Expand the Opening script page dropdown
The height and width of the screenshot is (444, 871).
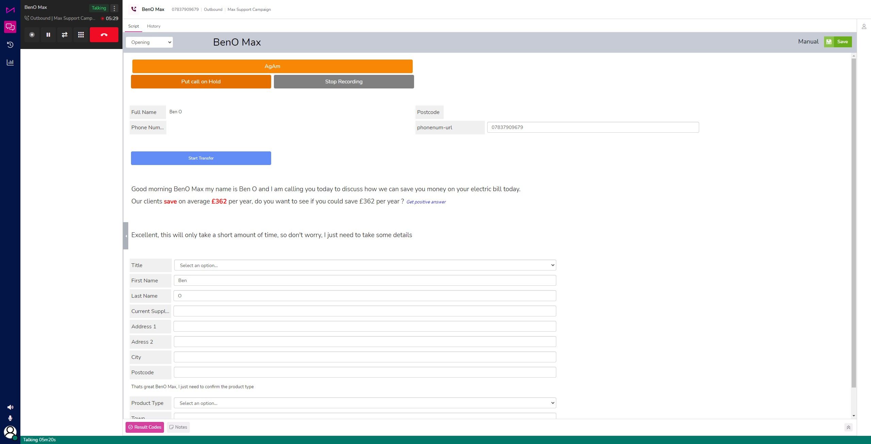point(149,42)
